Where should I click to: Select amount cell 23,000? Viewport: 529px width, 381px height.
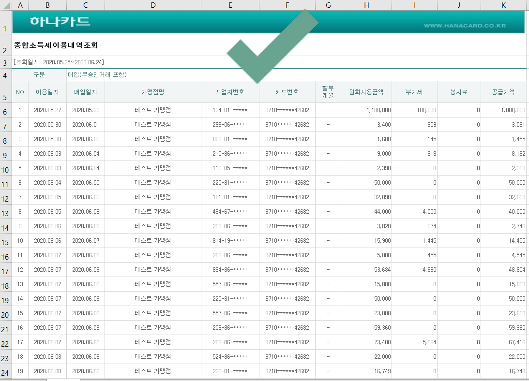pyautogui.click(x=366, y=313)
